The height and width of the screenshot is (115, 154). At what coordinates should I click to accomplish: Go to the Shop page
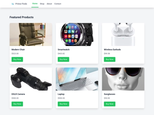(x=42, y=4)
